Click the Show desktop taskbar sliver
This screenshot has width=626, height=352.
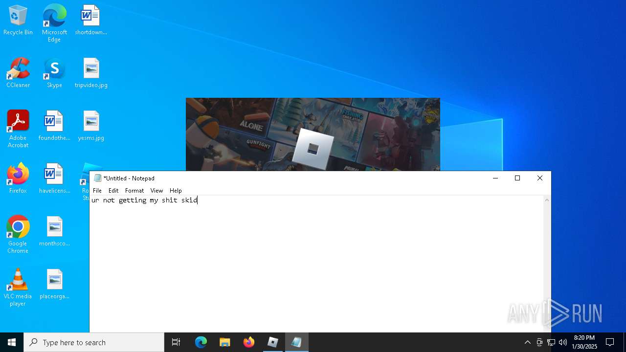[625, 342]
